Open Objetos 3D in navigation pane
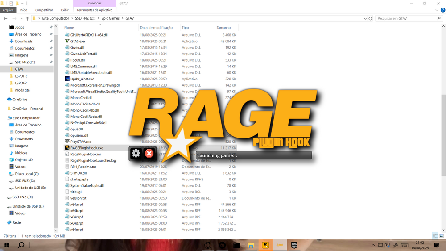 (x=24, y=160)
